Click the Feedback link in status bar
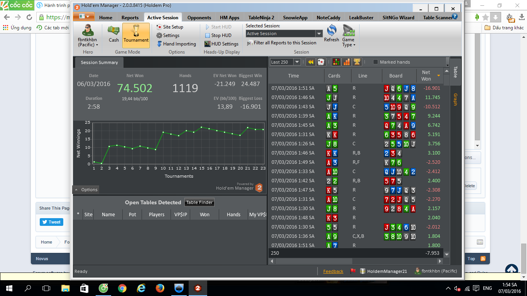 pyautogui.click(x=333, y=271)
